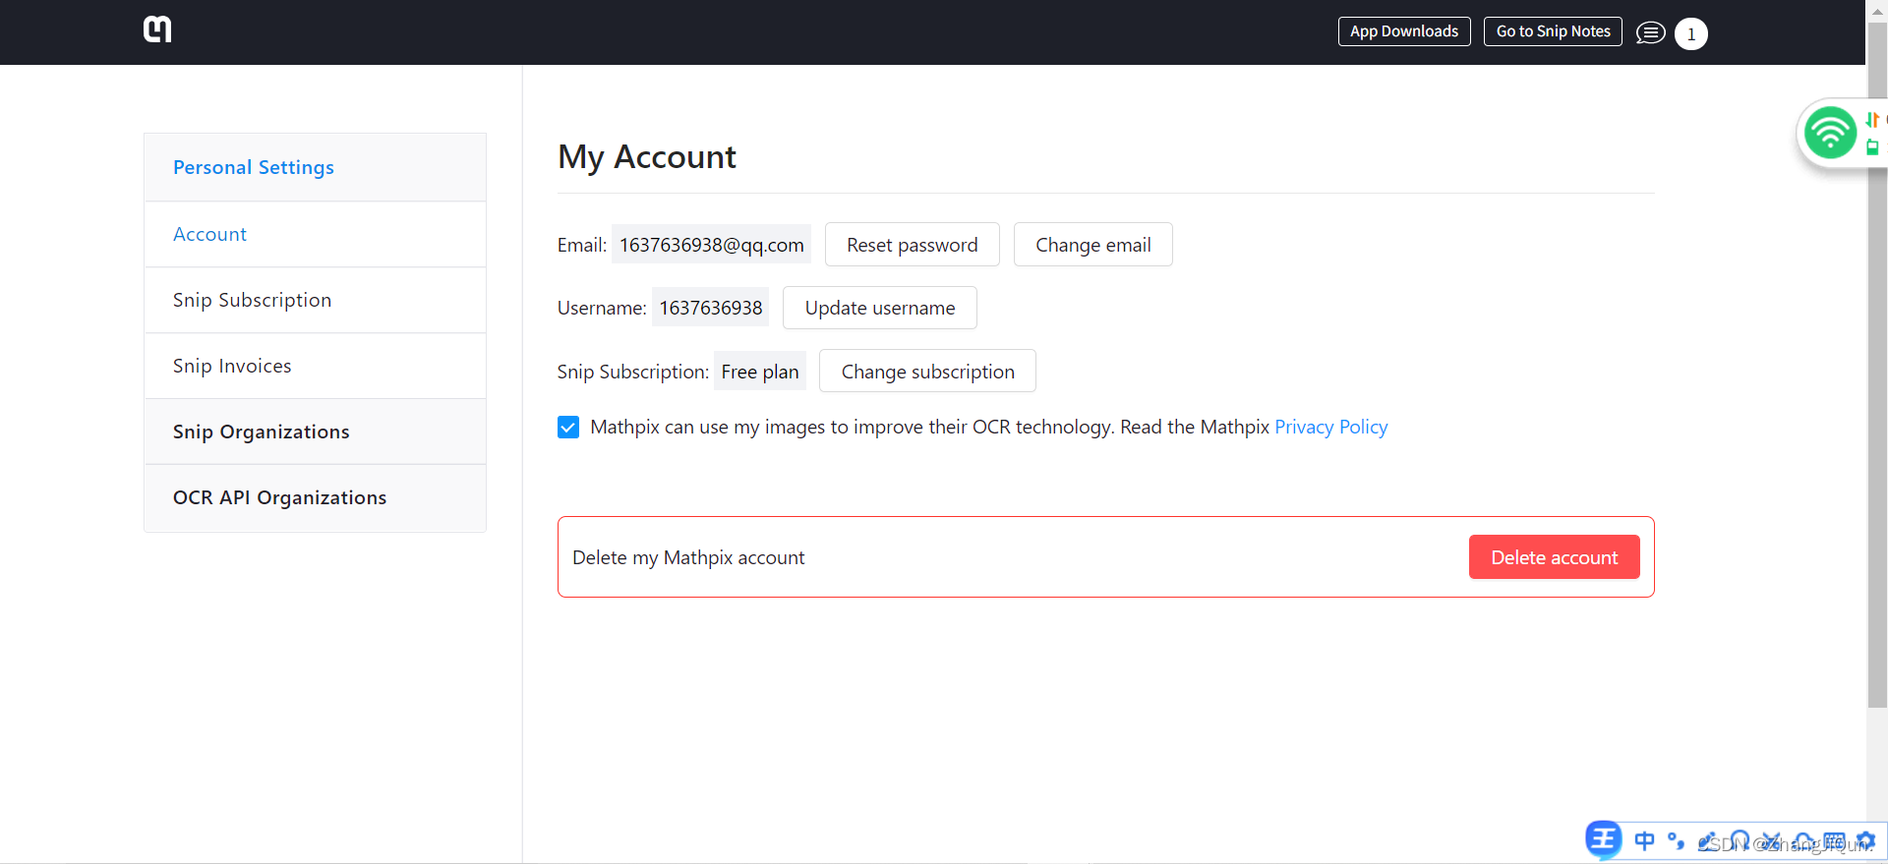The image size is (1888, 864).
Task: Click the vertical page scrollbar thumb
Action: pos(1877,364)
